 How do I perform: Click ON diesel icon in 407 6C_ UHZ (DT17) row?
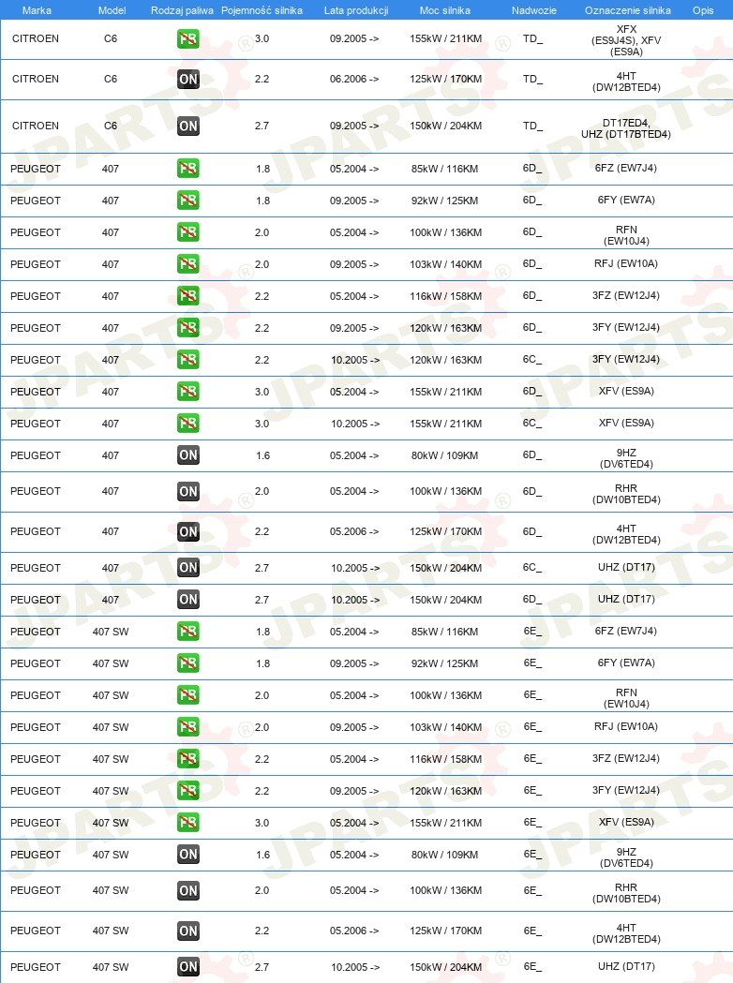point(188,568)
